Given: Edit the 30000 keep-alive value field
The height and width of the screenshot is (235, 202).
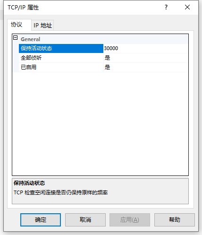Looking at the screenshot, I should (146, 48).
